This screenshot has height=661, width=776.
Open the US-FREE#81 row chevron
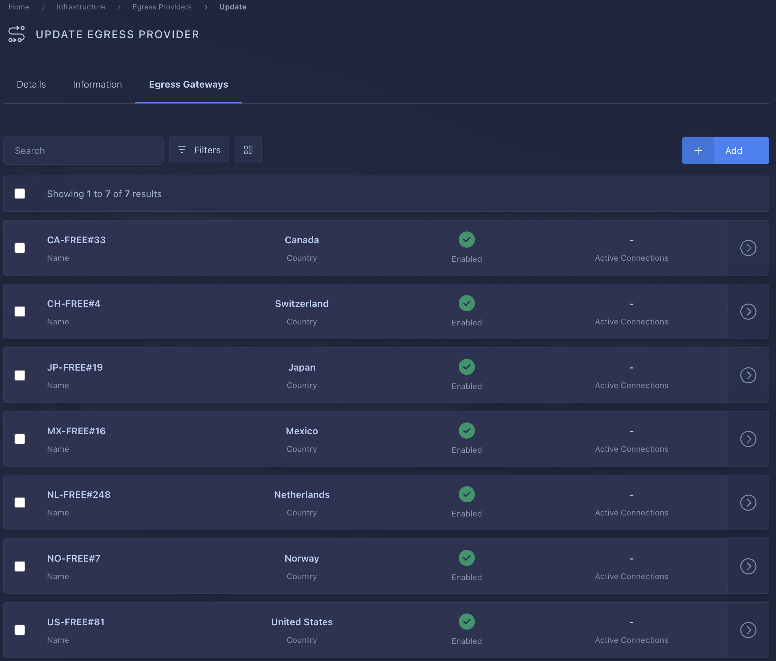point(748,630)
